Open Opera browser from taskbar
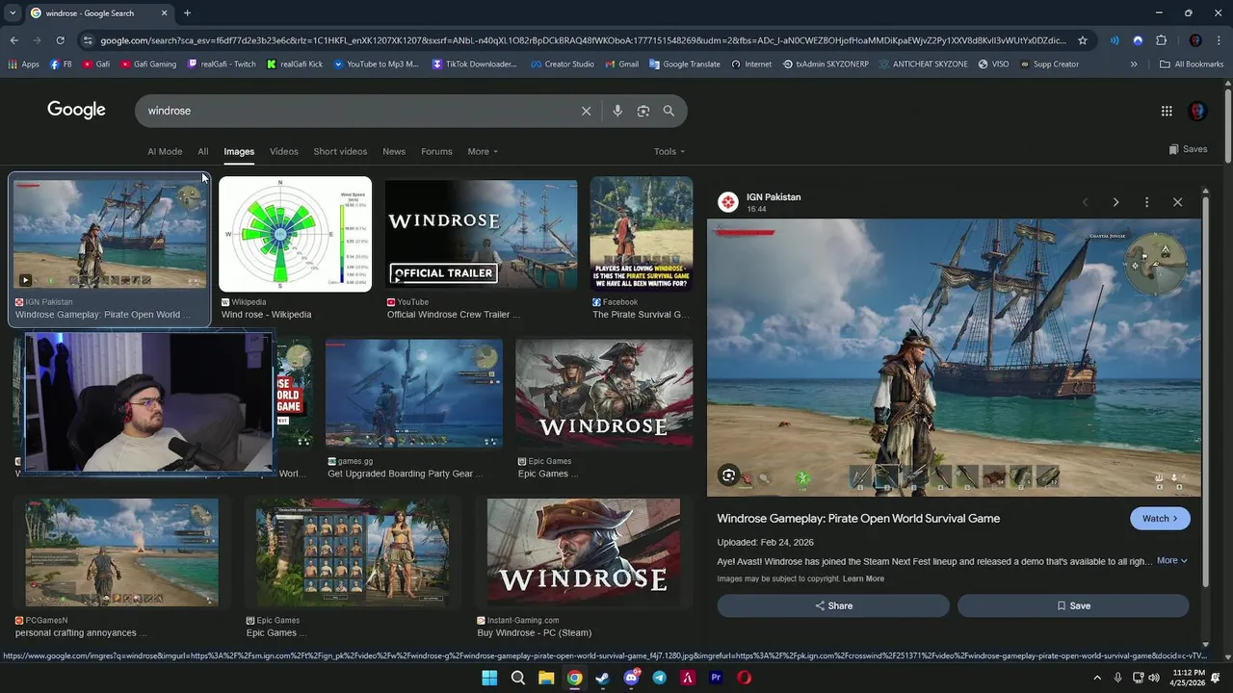The image size is (1233, 693). pyautogui.click(x=745, y=678)
